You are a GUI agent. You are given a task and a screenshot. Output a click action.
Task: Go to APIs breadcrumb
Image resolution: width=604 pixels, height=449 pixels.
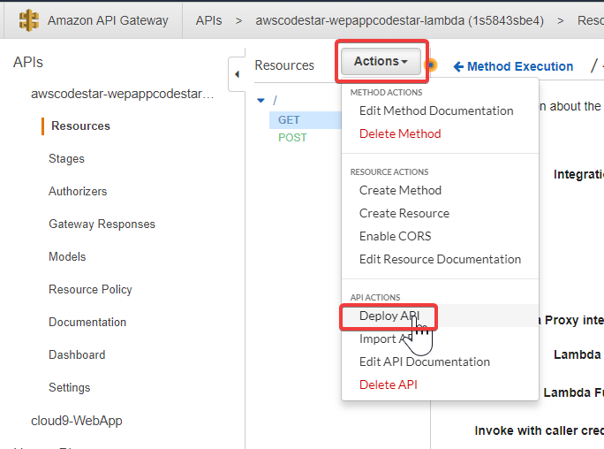208,20
